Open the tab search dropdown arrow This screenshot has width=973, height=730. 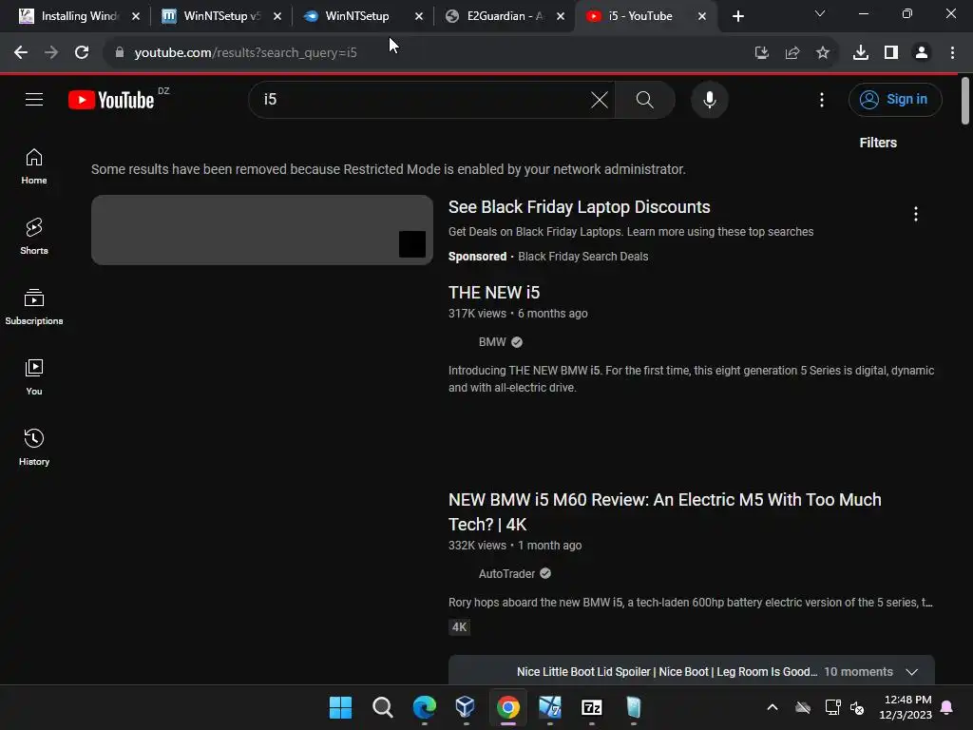(x=820, y=13)
